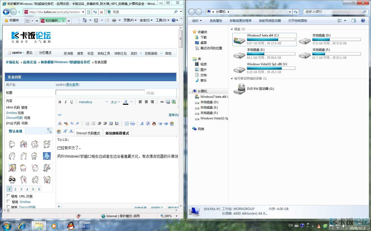Insert an image into the post
This screenshot has height=231, width=371.
[x=174, y=102]
